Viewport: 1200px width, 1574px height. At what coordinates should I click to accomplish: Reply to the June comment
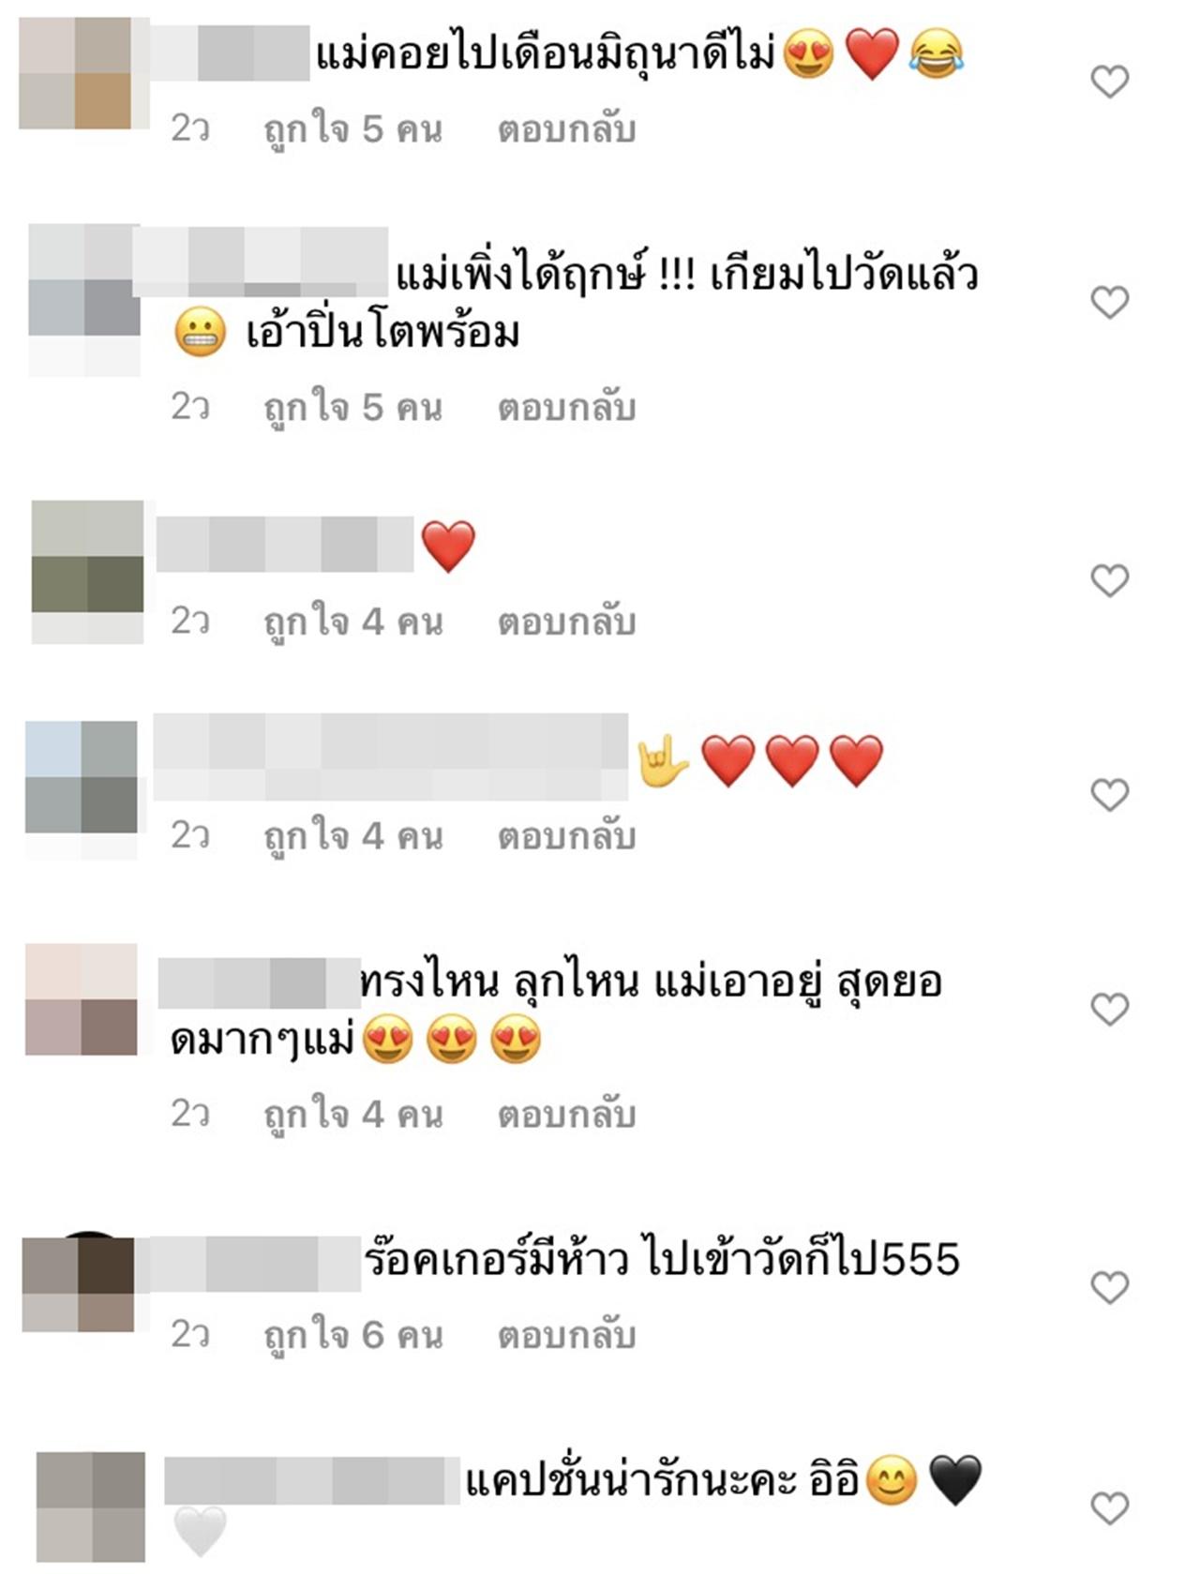566,129
